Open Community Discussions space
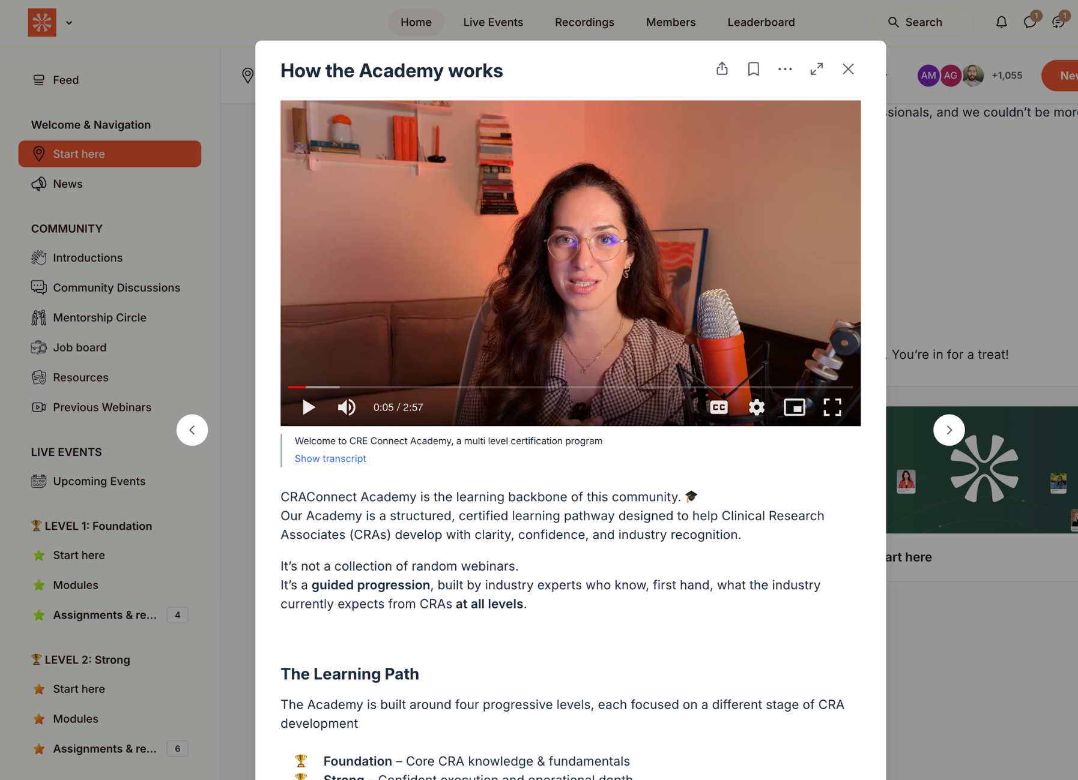The width and height of the screenshot is (1078, 780). 110,288
